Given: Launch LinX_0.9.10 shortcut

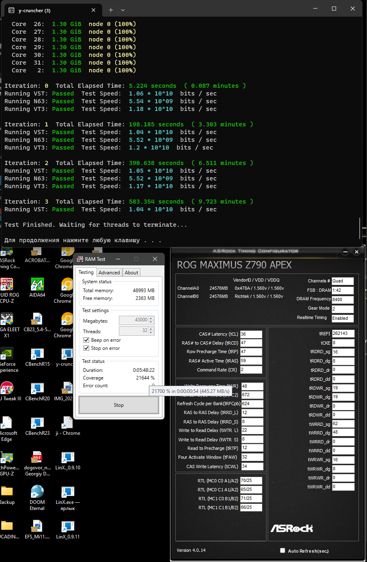Looking at the screenshot, I should click(68, 460).
